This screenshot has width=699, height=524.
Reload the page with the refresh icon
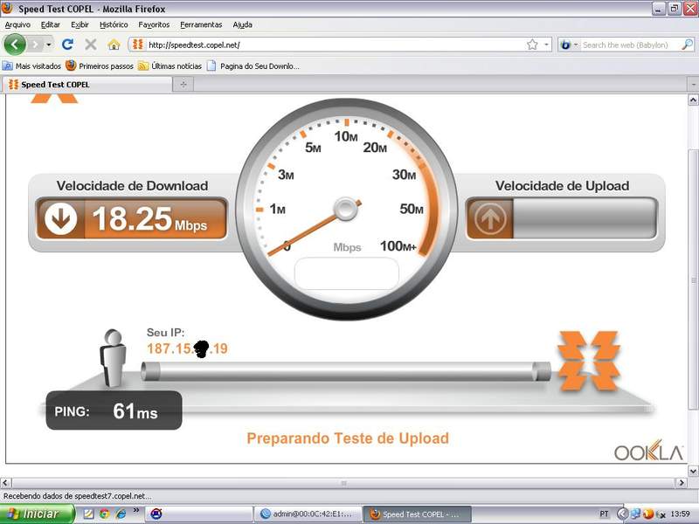click(68, 45)
